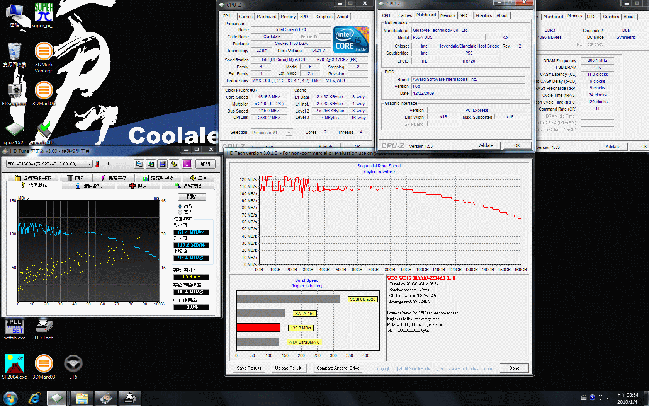This screenshot has height=406, width=649.
Task: Open simplisoftware.com copyright link
Action: [x=470, y=369]
